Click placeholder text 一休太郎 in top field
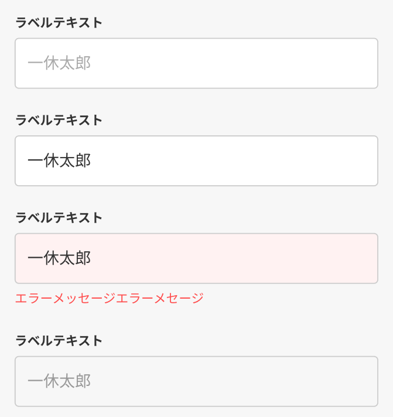The height and width of the screenshot is (417, 393). tap(59, 63)
